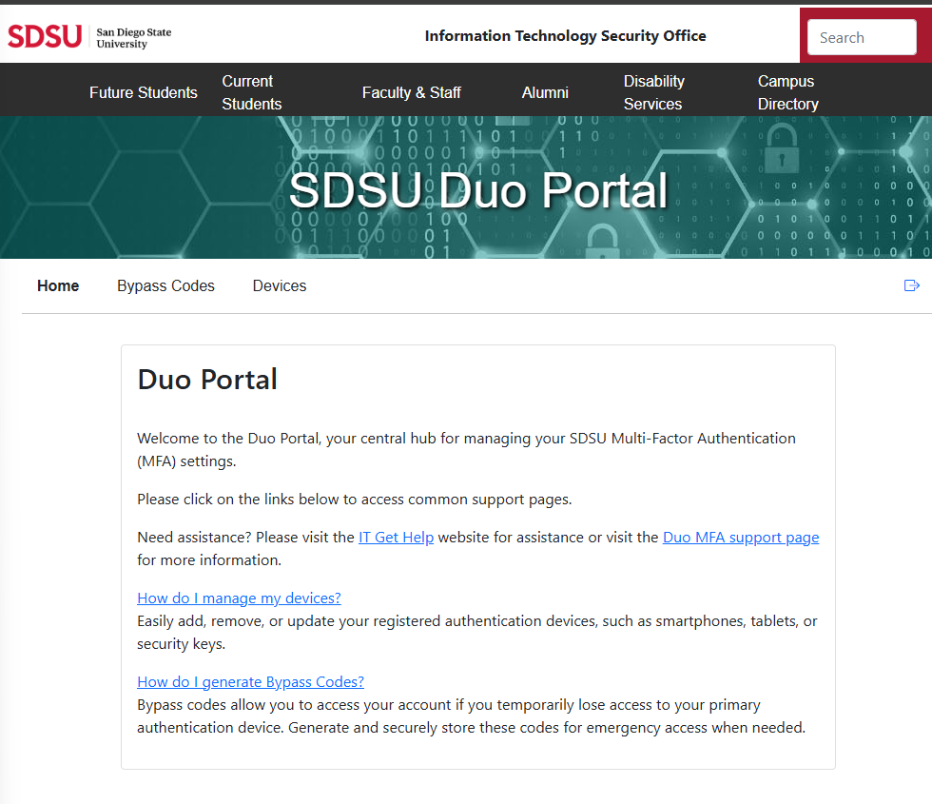Open the Campus Directory menu item
Image resolution: width=932 pixels, height=804 pixels.
point(788,93)
